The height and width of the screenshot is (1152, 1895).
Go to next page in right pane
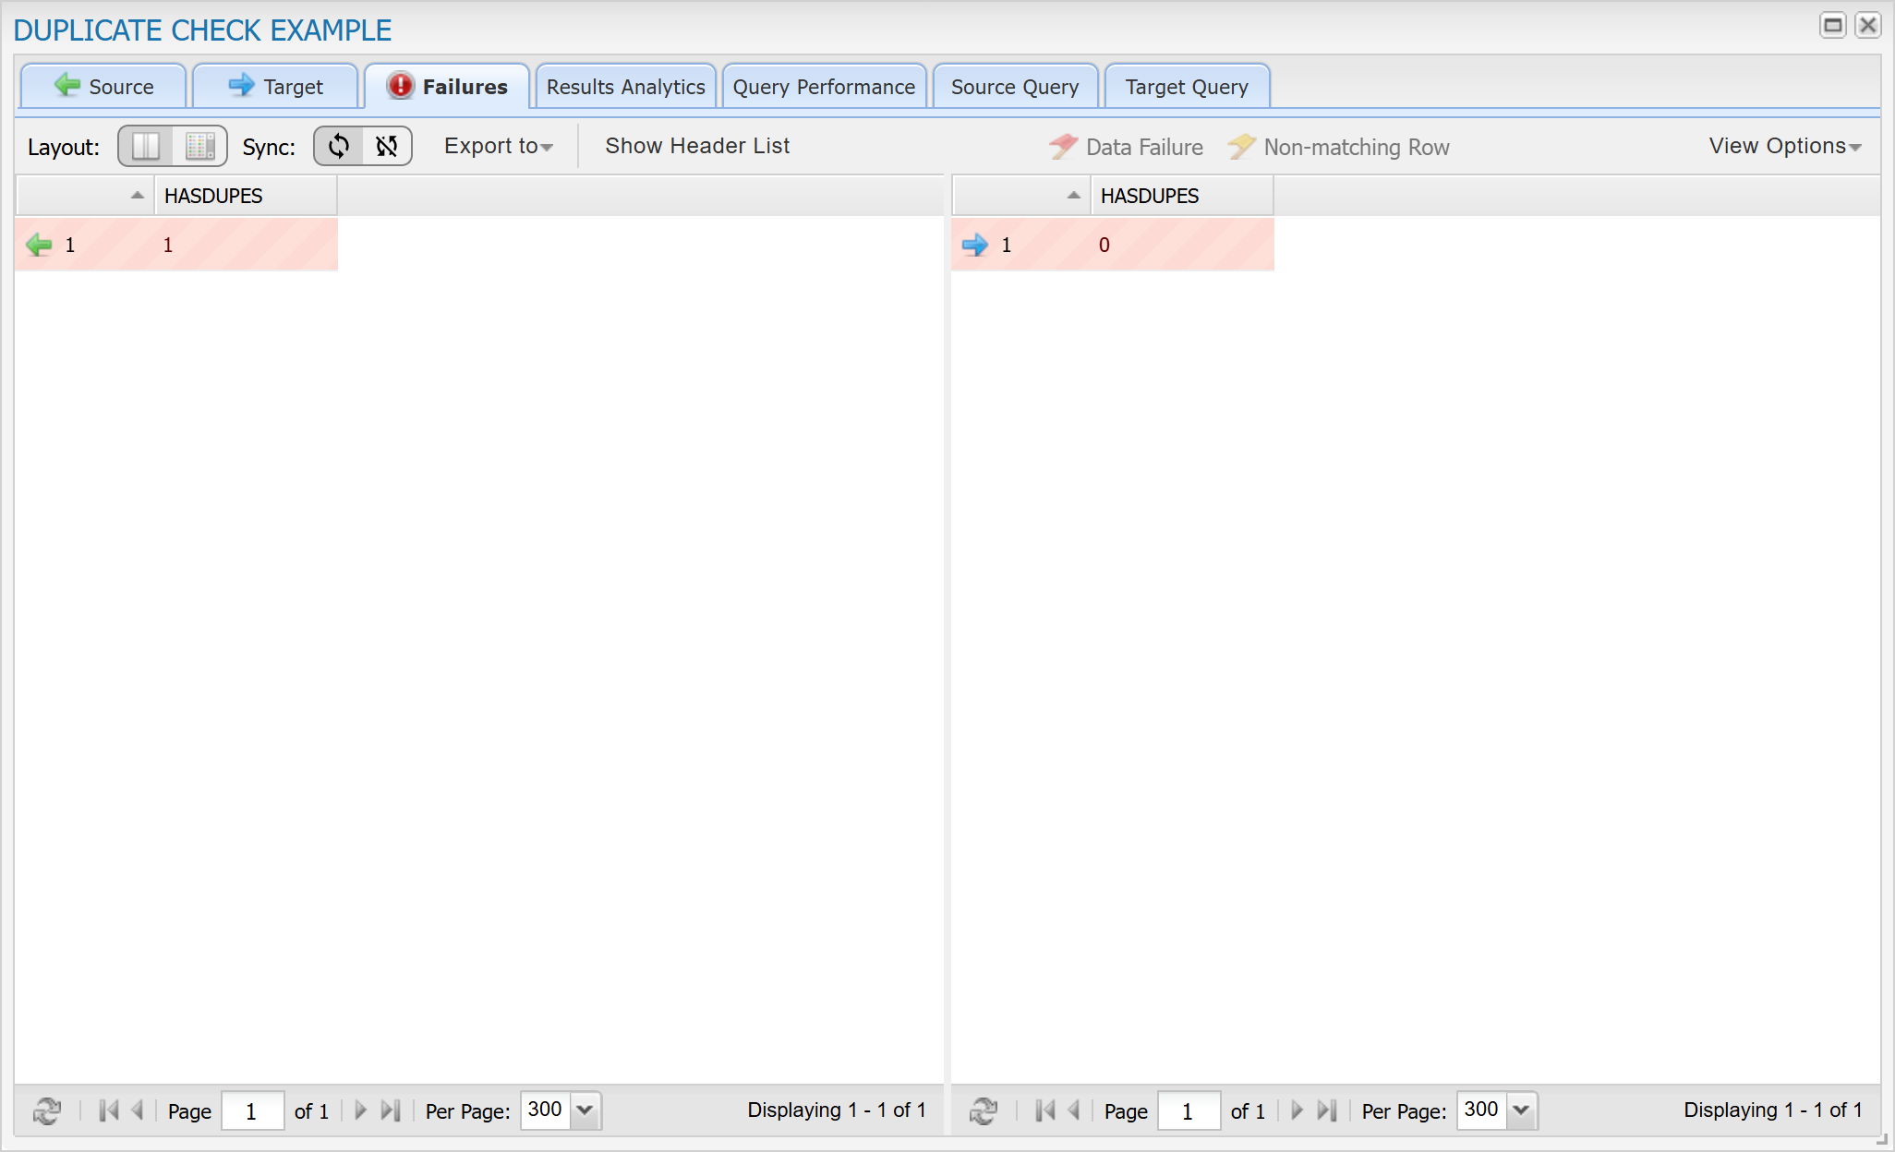pyautogui.click(x=1297, y=1110)
